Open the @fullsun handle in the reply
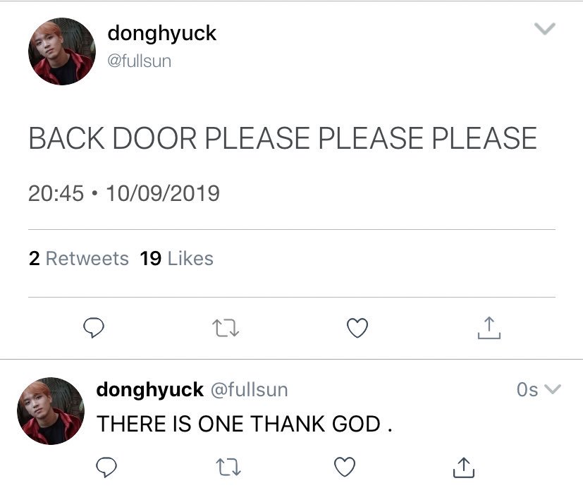The height and width of the screenshot is (495, 583). click(x=250, y=390)
